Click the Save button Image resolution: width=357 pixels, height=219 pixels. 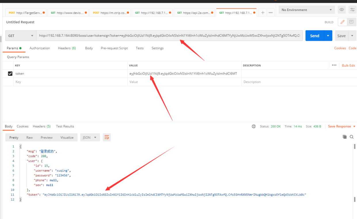pyautogui.click(x=341, y=36)
